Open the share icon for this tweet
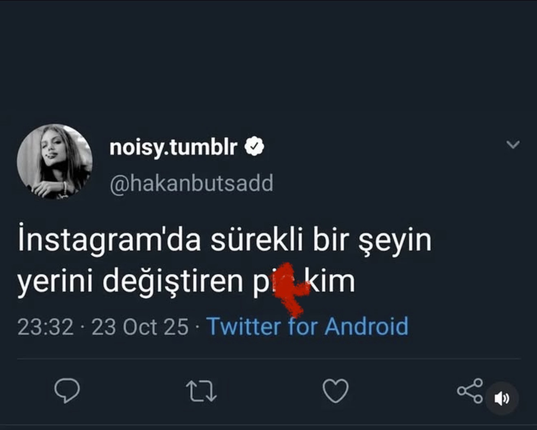Viewport: 537px width, 430px height. tap(470, 391)
